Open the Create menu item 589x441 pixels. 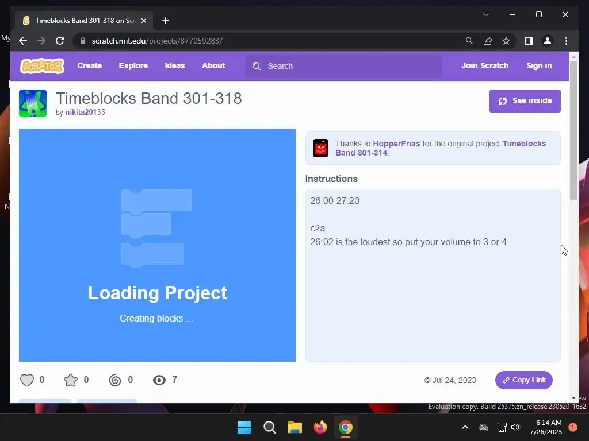pyautogui.click(x=89, y=65)
